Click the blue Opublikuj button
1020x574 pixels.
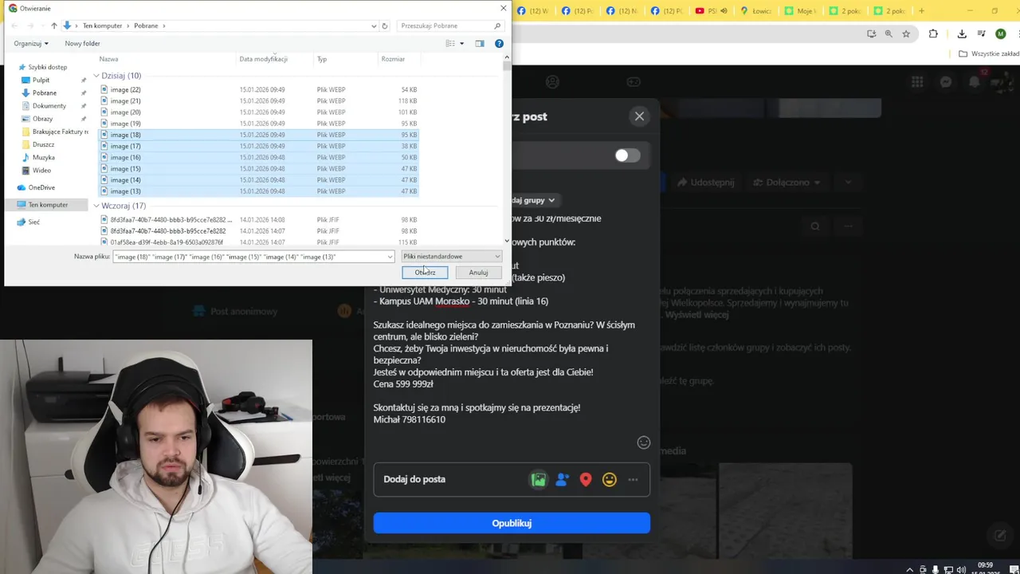[512, 523]
